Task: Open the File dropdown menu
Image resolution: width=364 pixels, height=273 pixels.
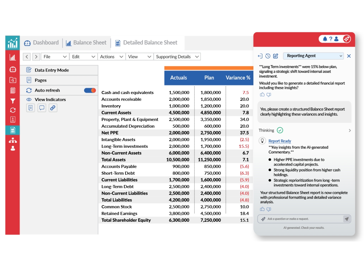Action: pos(55,57)
